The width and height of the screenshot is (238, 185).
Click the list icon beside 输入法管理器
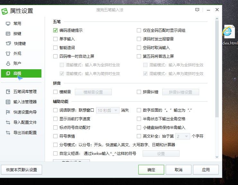coord(8,102)
